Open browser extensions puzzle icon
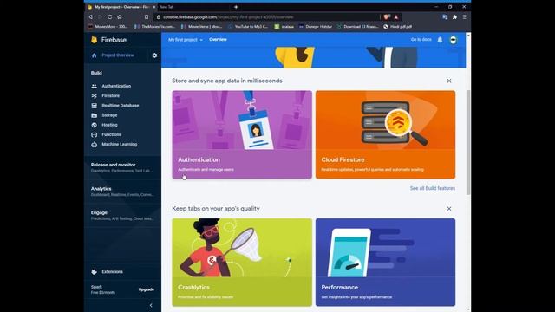Image resolution: width=555 pixels, height=312 pixels. click(454, 17)
